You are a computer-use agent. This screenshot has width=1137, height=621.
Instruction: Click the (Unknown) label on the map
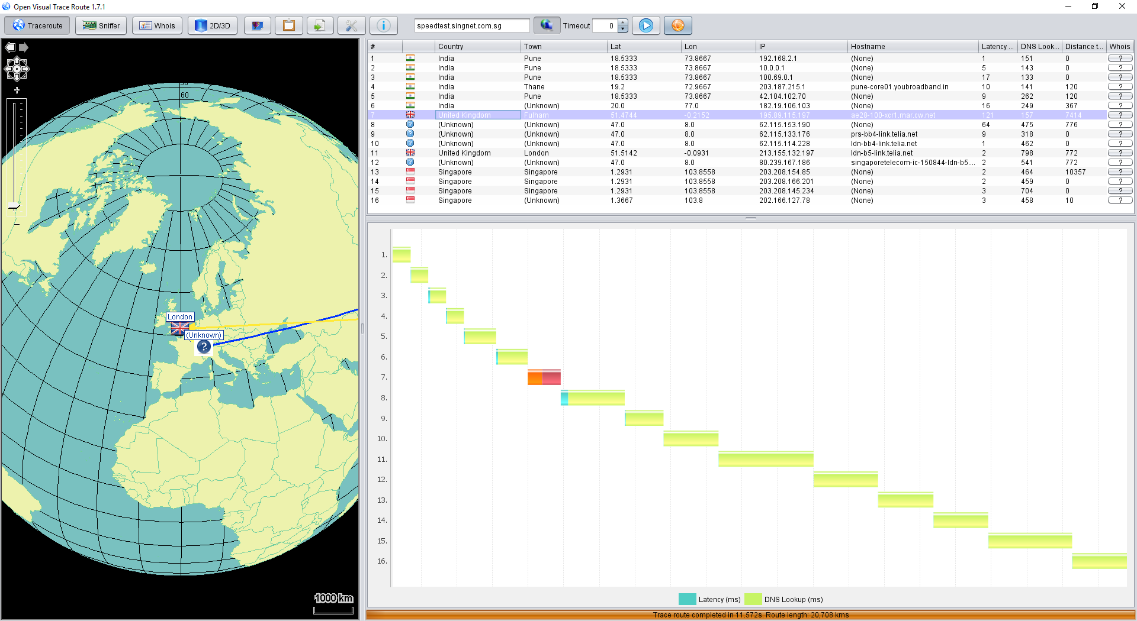tap(204, 335)
